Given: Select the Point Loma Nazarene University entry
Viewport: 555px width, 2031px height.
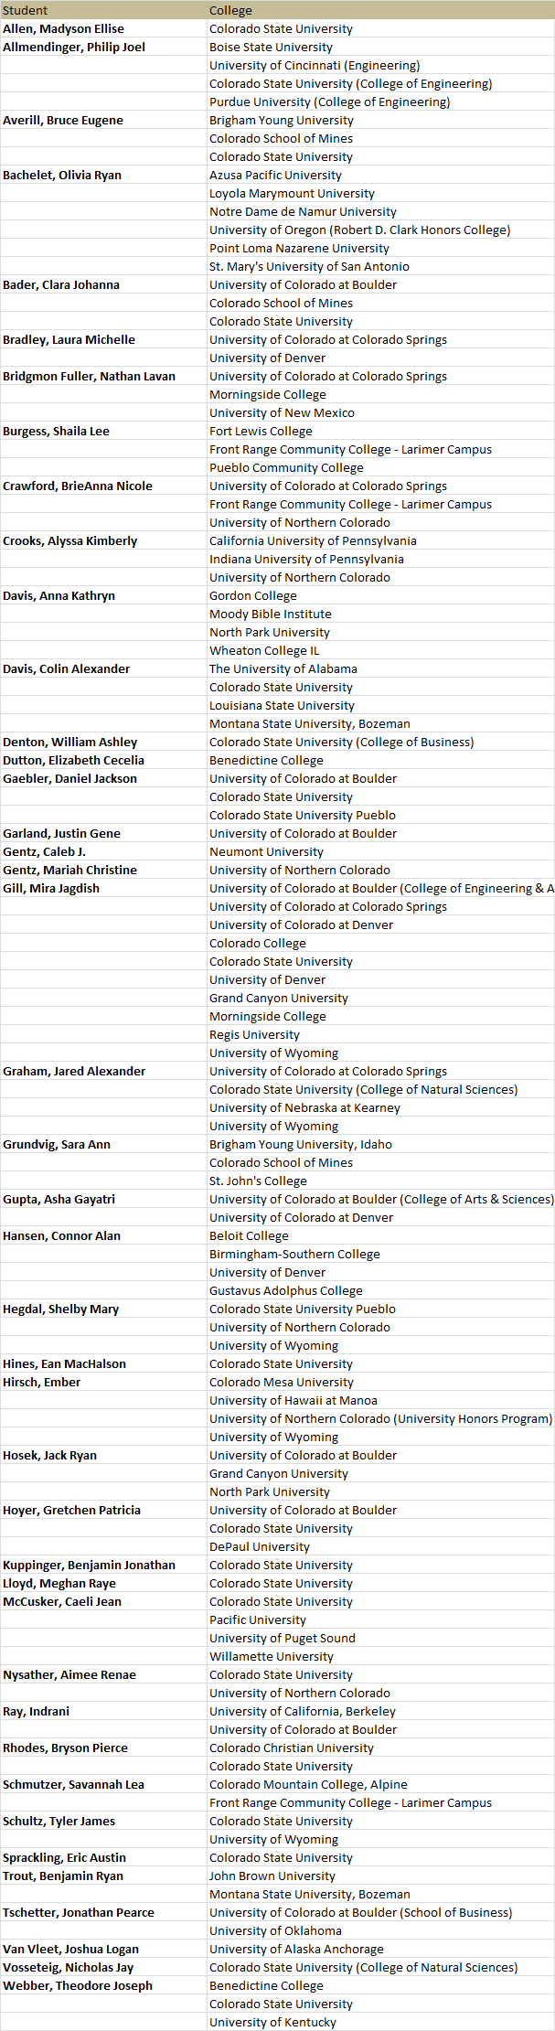Looking at the screenshot, I should coord(299,248).
